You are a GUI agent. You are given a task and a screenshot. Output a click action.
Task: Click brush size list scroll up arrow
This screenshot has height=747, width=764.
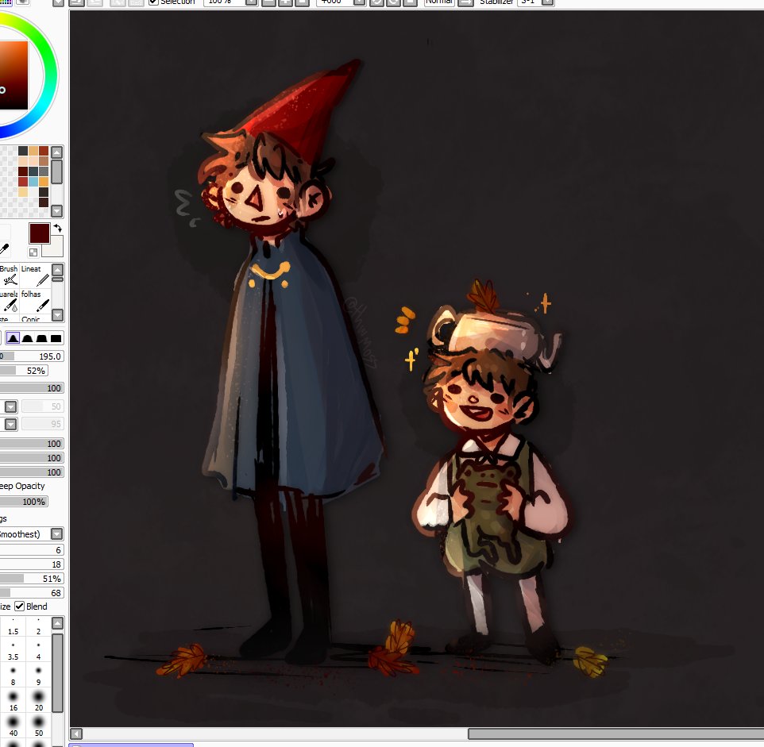pos(57,623)
